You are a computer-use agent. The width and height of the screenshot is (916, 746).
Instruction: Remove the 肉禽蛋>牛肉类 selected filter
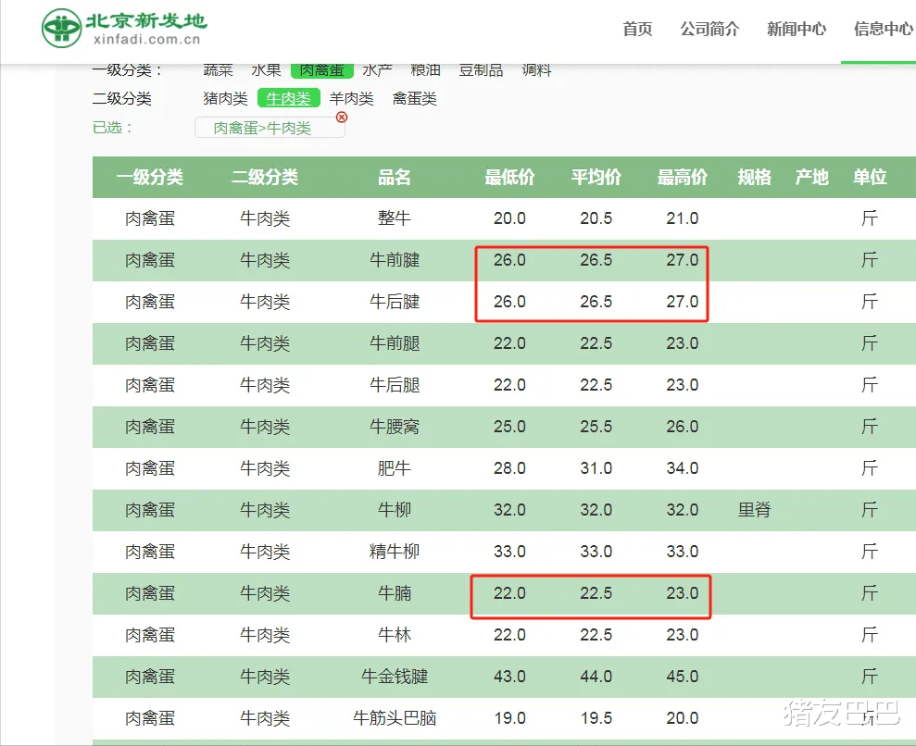click(x=342, y=118)
